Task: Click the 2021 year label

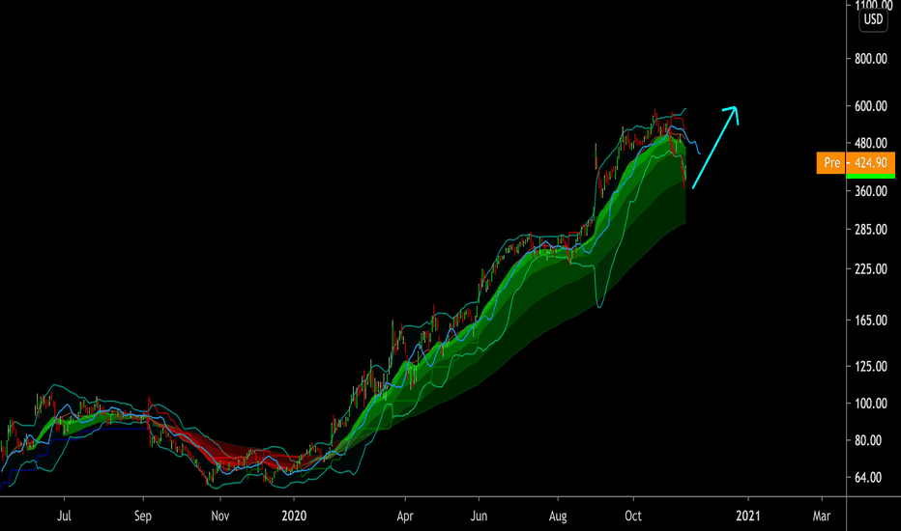Action: [x=748, y=516]
